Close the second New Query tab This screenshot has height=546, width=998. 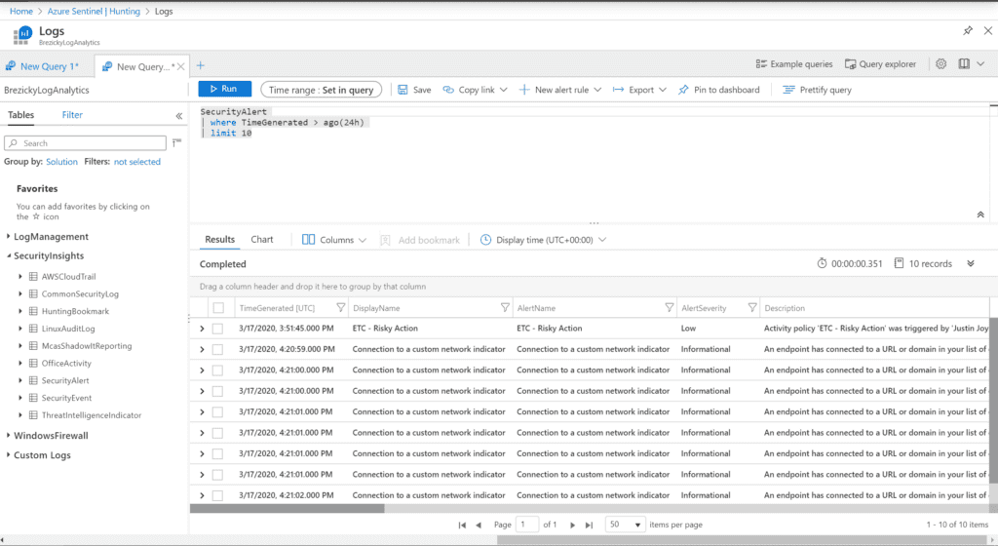click(180, 66)
